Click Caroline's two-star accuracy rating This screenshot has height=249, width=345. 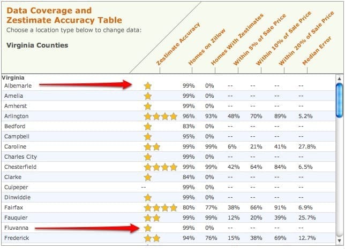152,147
